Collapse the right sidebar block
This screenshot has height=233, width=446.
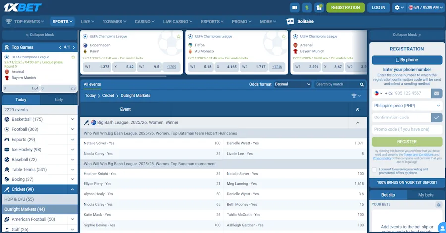pos(407,35)
